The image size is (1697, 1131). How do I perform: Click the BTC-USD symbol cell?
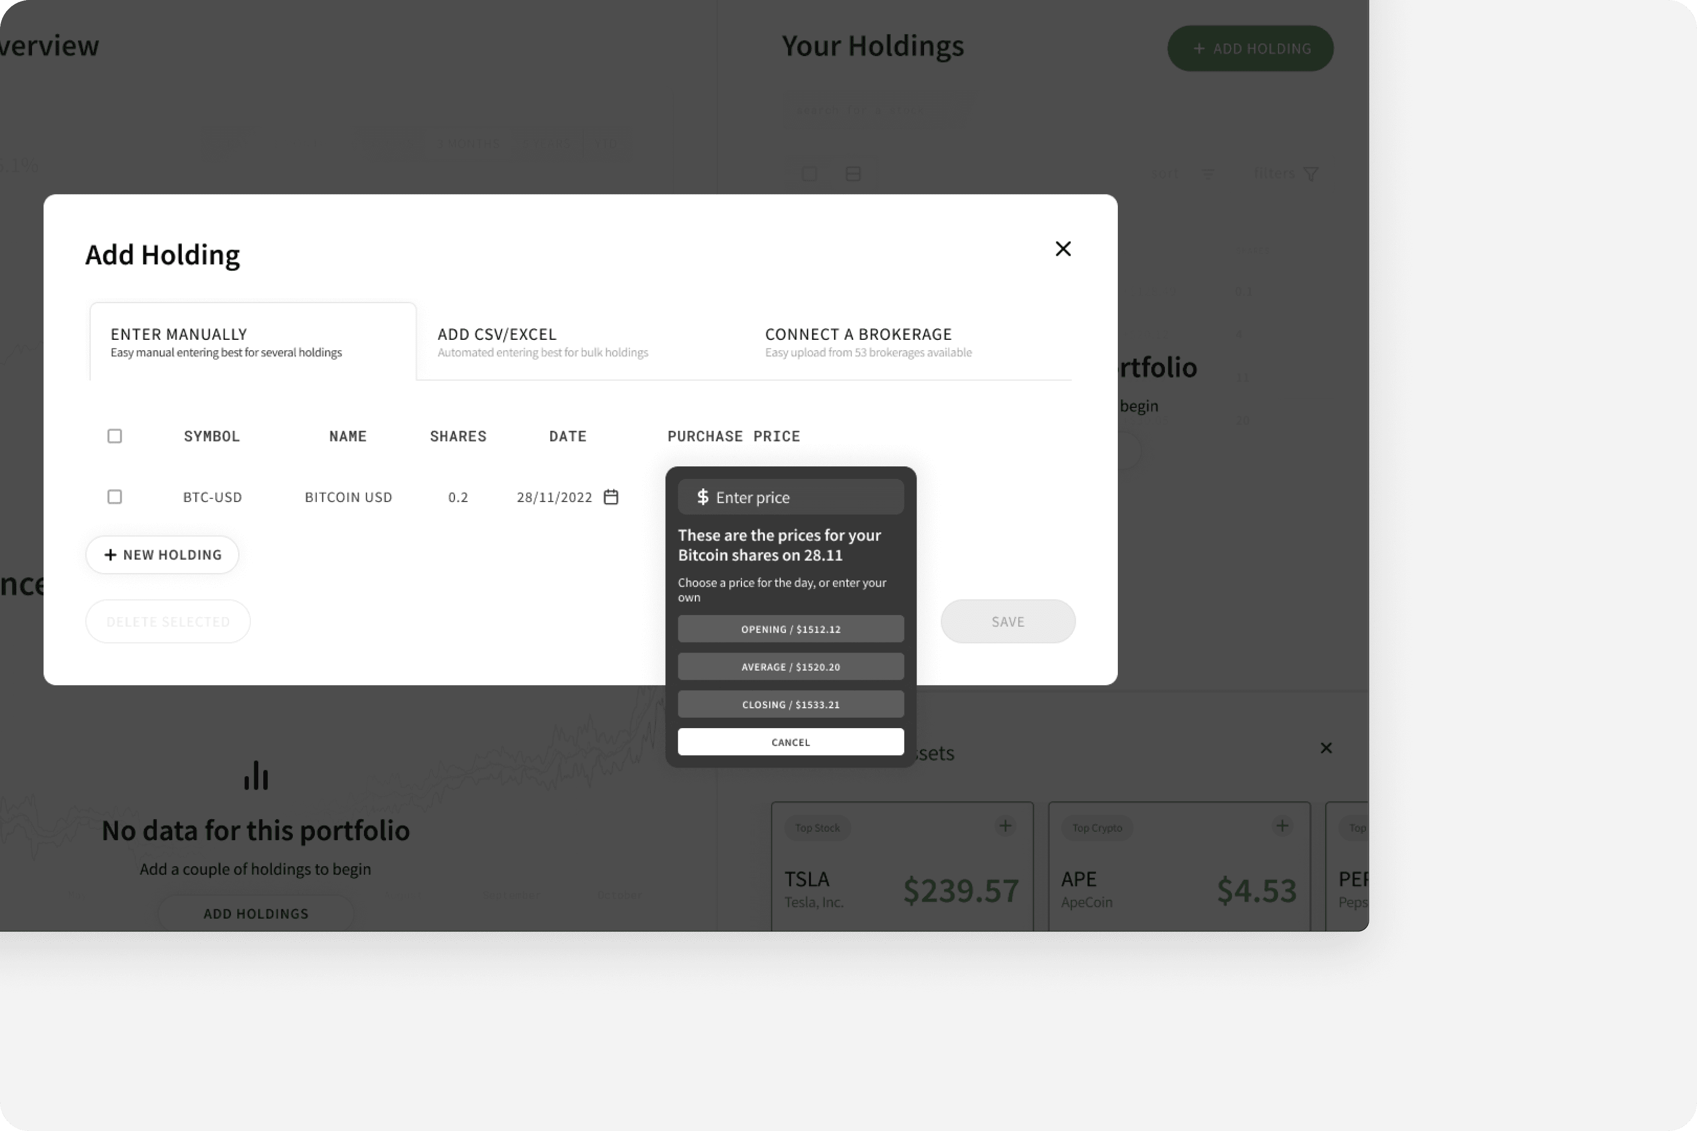tap(212, 497)
